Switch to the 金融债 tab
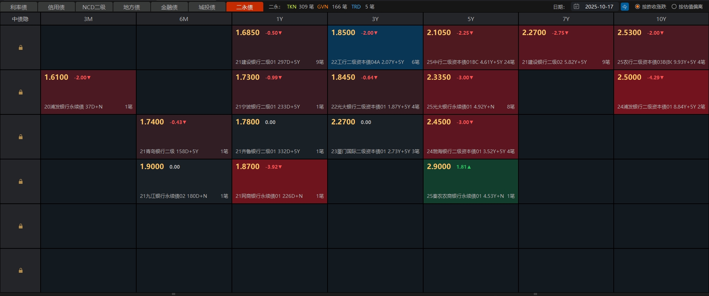Screen dimensions: 709x296 pos(169,7)
